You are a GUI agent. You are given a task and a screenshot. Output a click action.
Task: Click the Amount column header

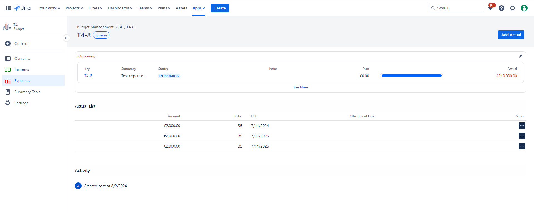click(x=174, y=116)
